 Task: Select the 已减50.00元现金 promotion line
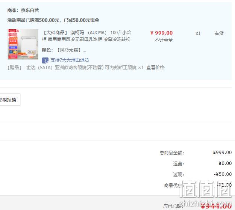point(53,20)
